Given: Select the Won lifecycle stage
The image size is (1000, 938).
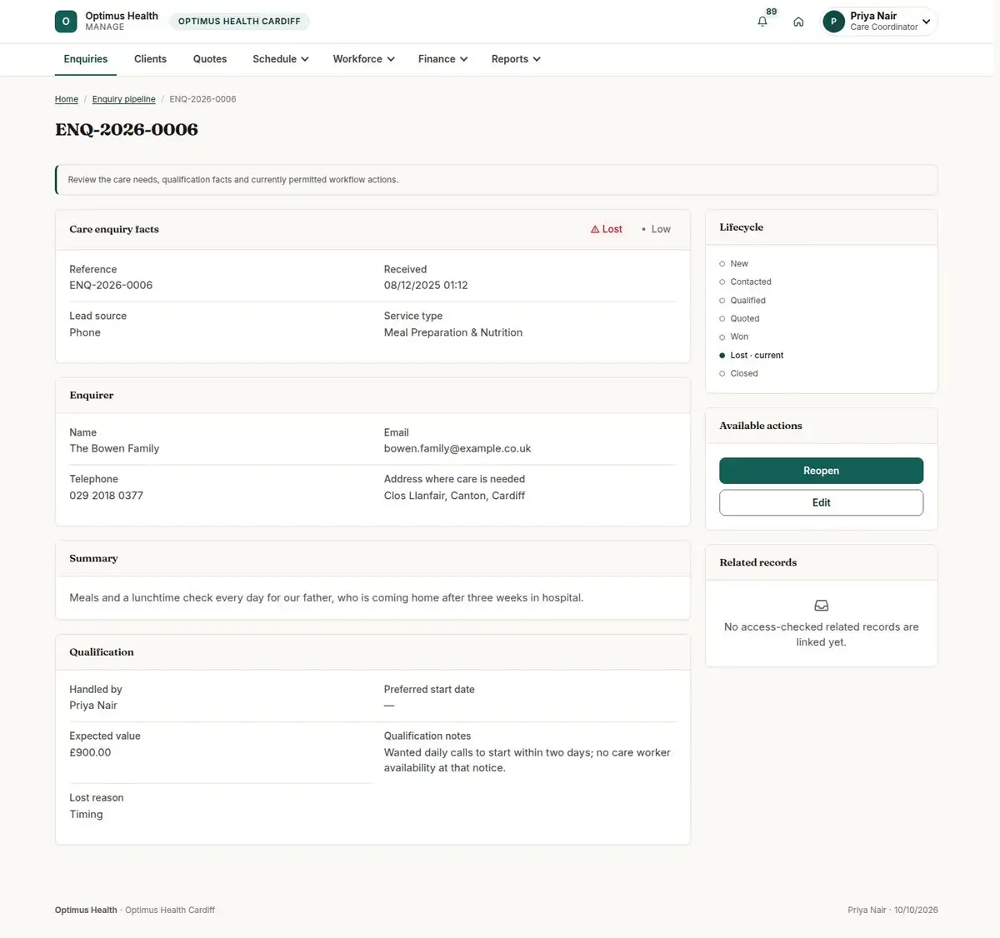Looking at the screenshot, I should point(733,337).
